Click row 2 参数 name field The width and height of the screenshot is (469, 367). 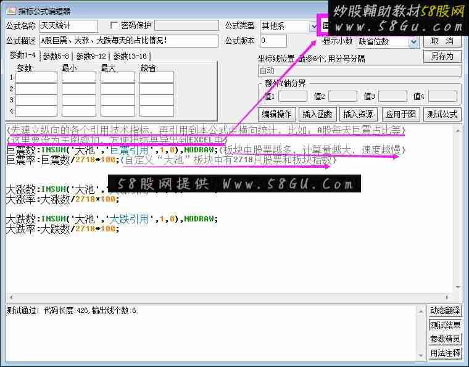(x=36, y=89)
